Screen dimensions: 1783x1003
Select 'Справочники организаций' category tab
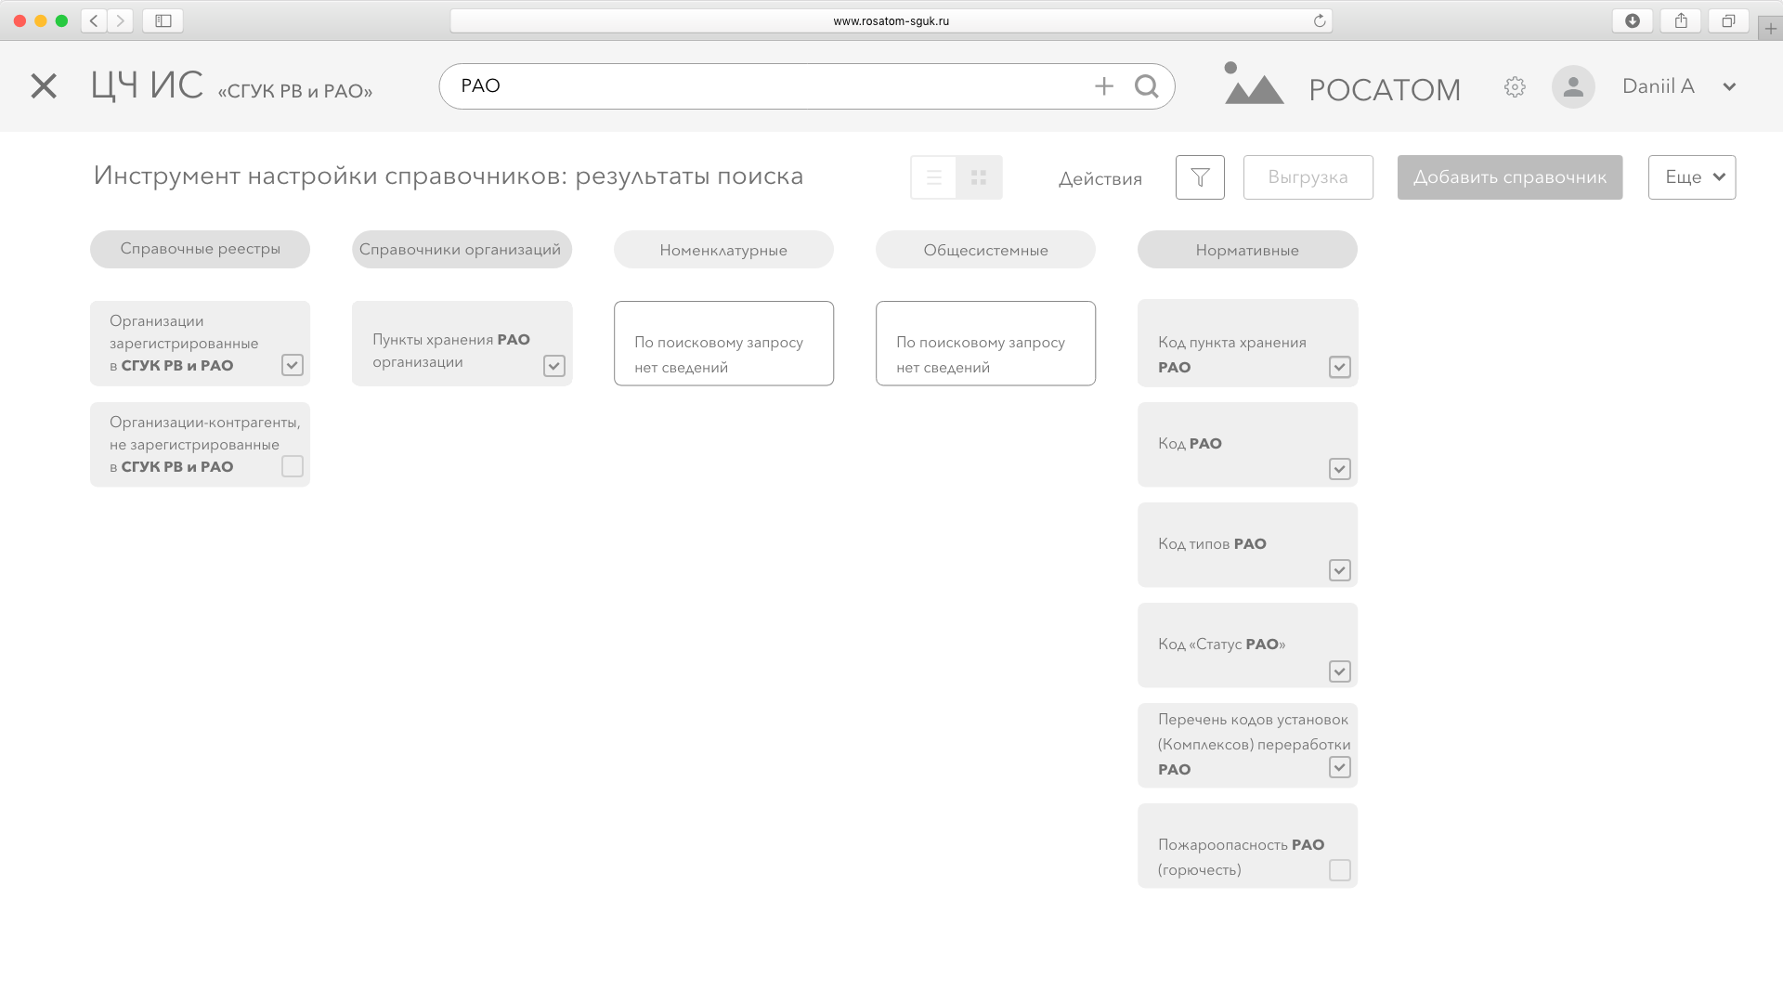pyautogui.click(x=462, y=249)
